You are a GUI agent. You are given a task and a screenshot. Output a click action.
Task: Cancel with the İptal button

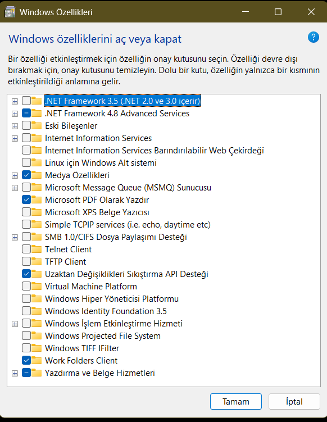point(294,402)
